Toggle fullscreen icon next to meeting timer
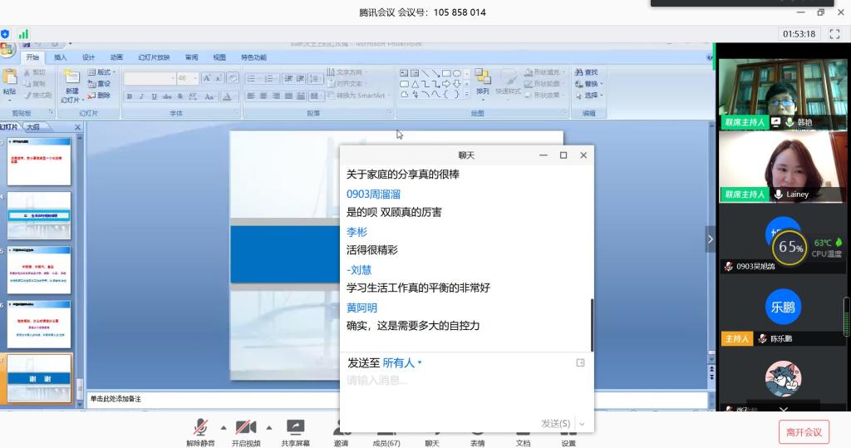Screen dimensions: 851x448 click(834, 34)
